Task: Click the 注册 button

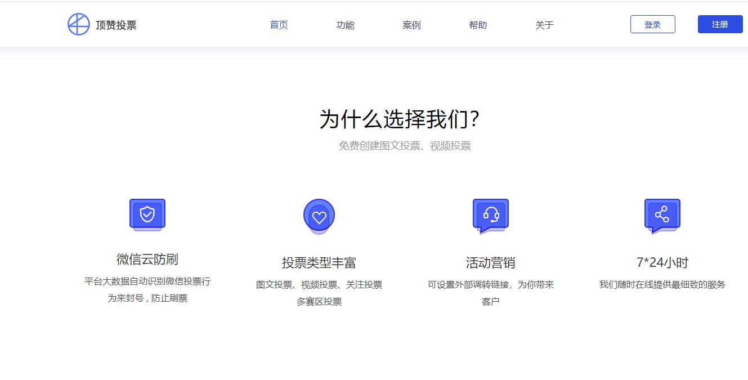Action: click(719, 24)
